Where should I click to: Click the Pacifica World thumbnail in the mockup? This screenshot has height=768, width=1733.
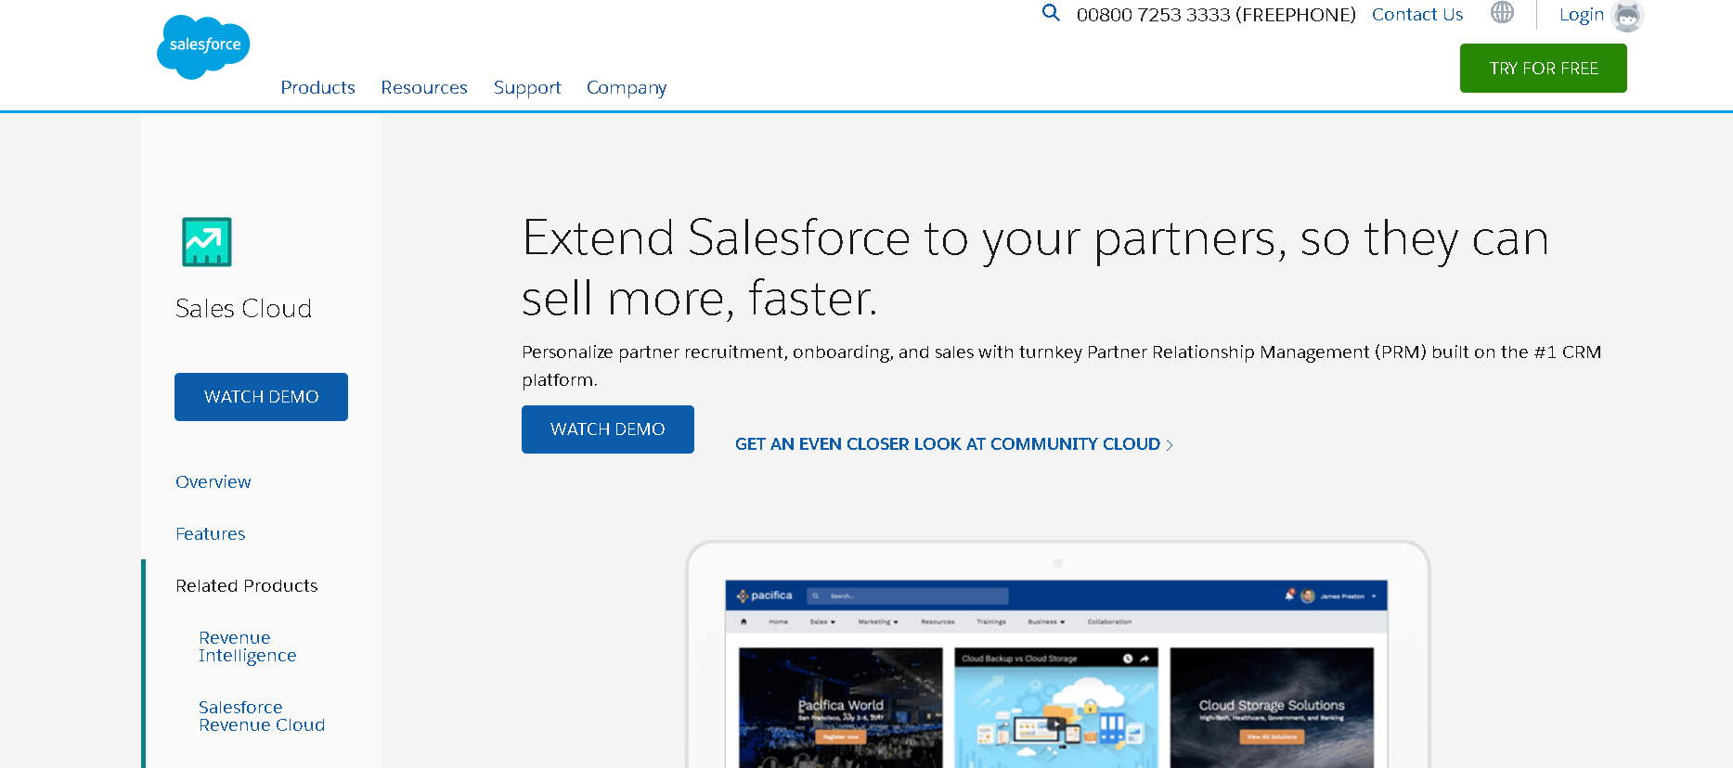click(x=840, y=708)
